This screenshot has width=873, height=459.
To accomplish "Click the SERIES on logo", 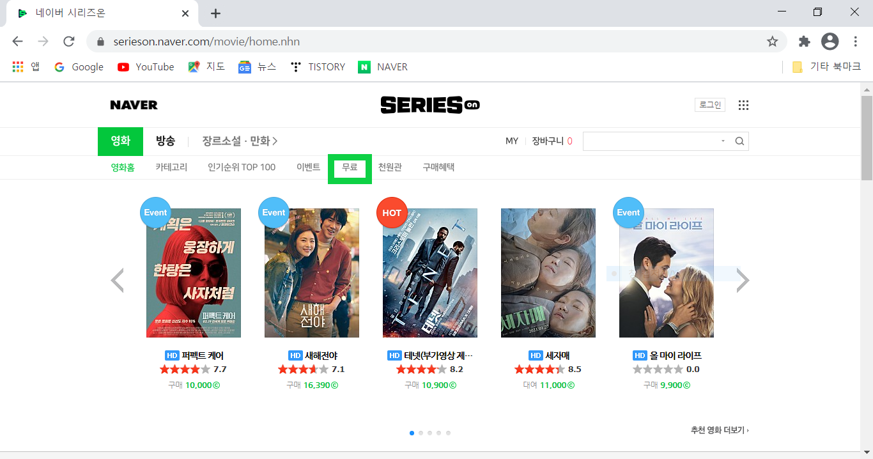I will pos(429,105).
